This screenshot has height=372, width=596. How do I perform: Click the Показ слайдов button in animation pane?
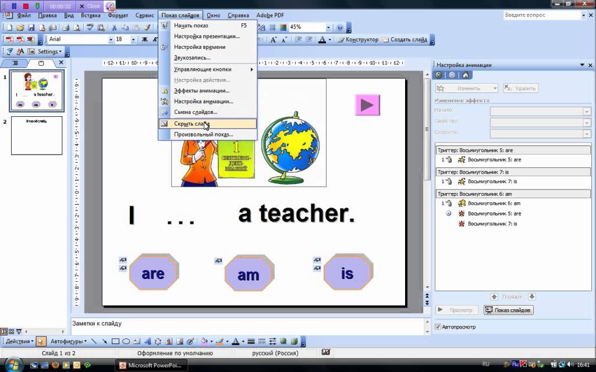[508, 310]
